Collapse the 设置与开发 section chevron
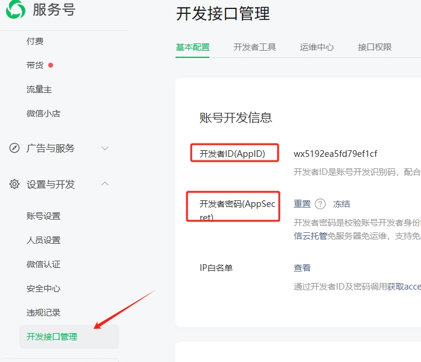421x362 pixels. (x=105, y=184)
